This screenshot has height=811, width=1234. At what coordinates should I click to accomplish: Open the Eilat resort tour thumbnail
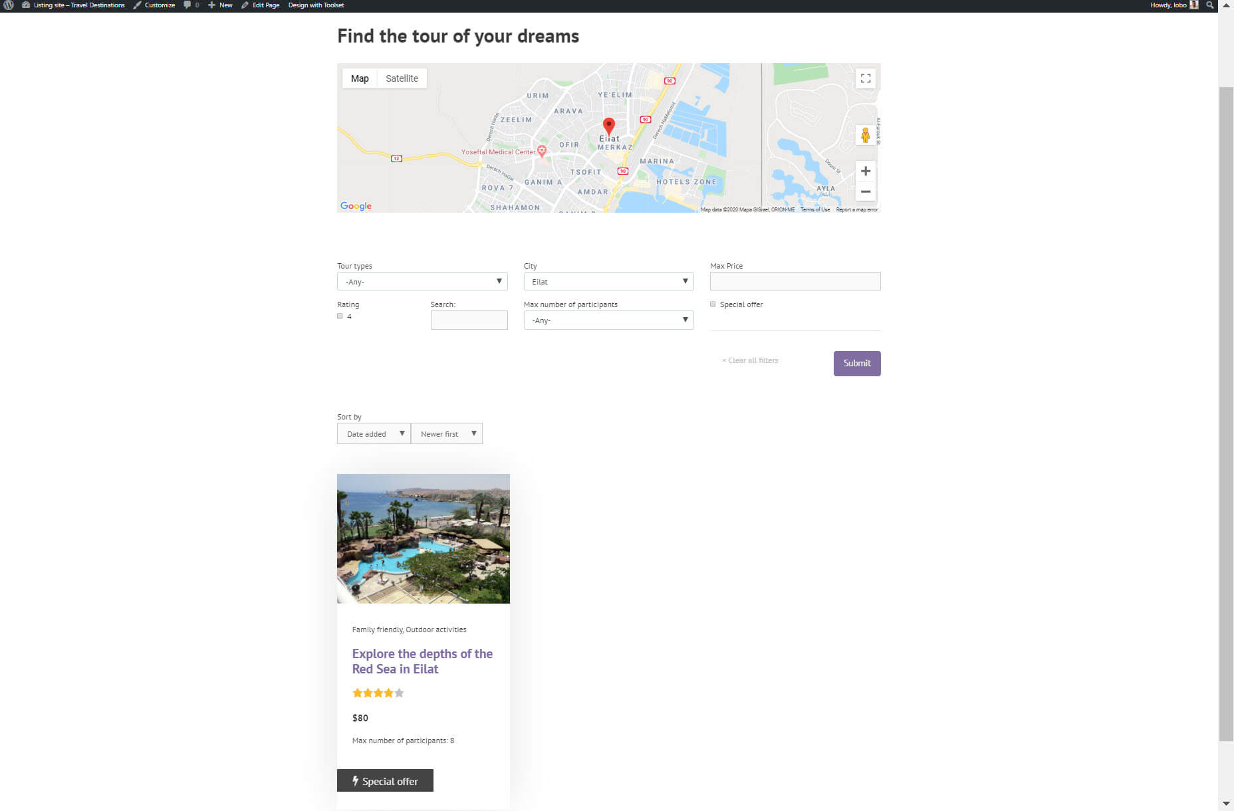click(424, 538)
